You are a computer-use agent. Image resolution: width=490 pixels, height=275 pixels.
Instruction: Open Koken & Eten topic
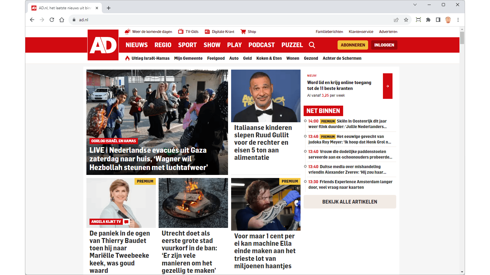pyautogui.click(x=269, y=58)
